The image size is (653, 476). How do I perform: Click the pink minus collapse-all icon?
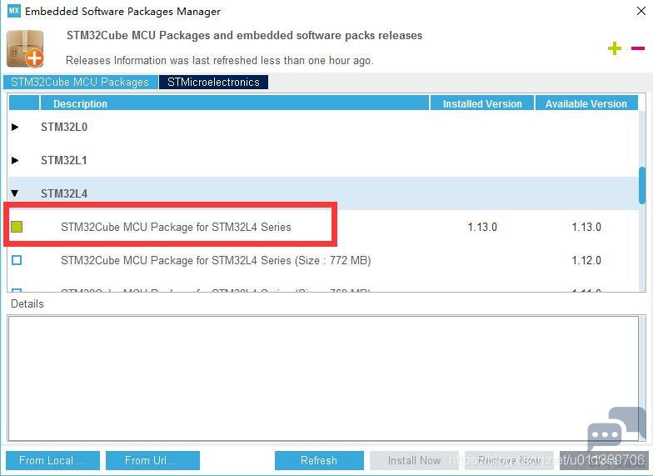pos(638,48)
